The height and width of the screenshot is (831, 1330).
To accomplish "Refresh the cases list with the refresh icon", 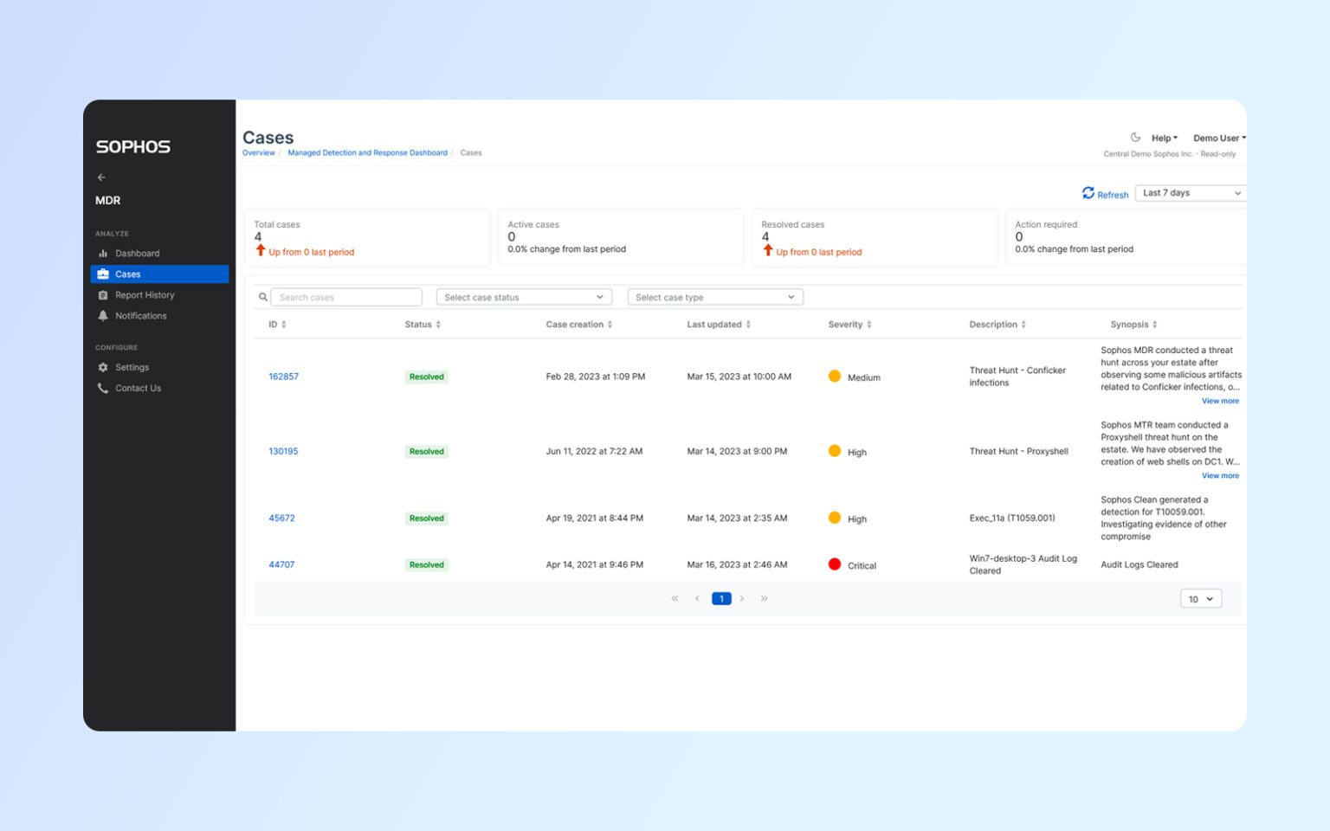I will [1089, 193].
